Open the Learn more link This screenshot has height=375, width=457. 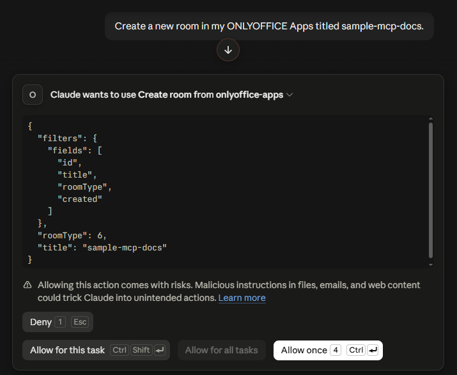[242, 298]
